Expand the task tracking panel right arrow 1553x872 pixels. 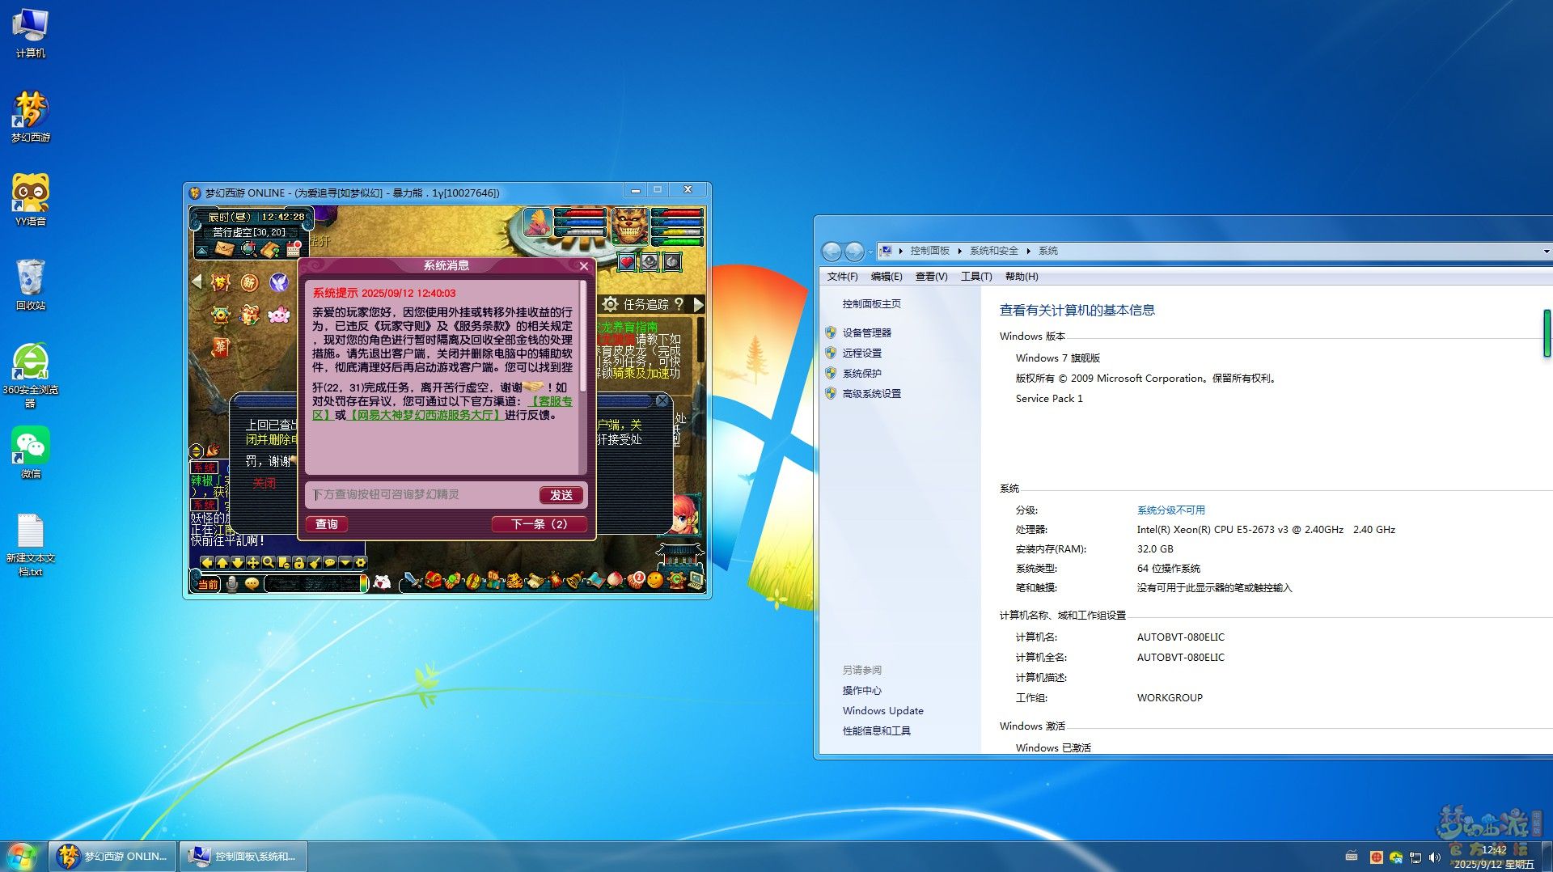point(698,304)
